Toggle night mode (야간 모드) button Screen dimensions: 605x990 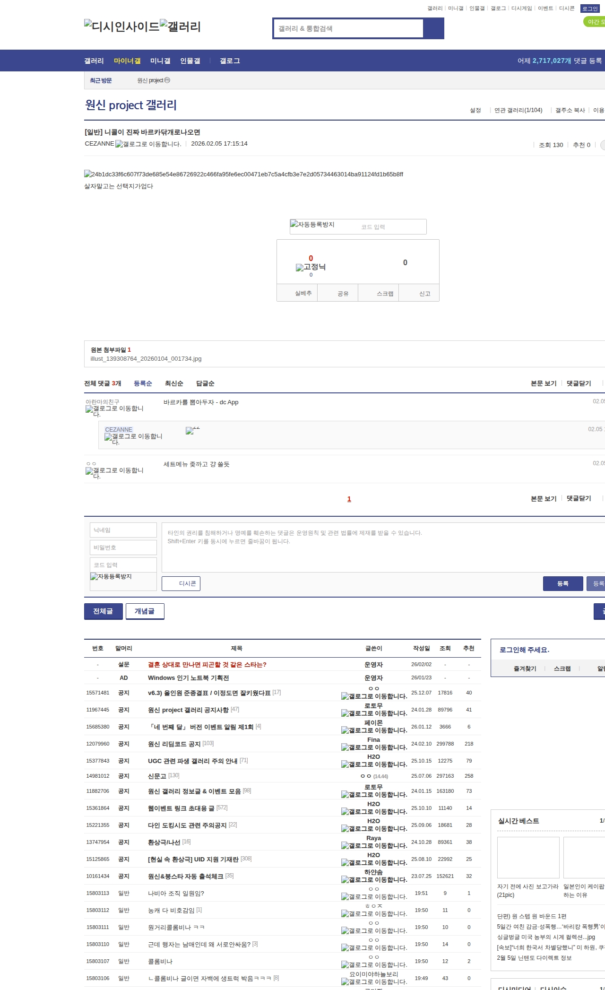point(595,22)
